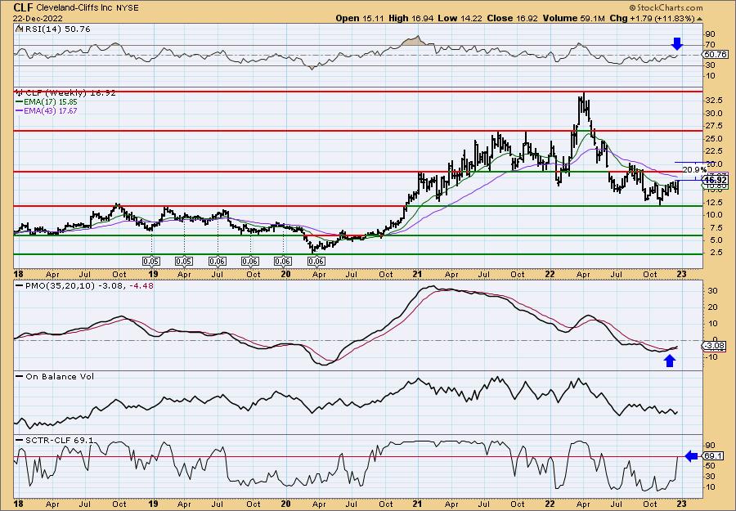Click the green line swatch beside EMA(17)
Viewport: 736px width, 511px height.
(x=20, y=102)
